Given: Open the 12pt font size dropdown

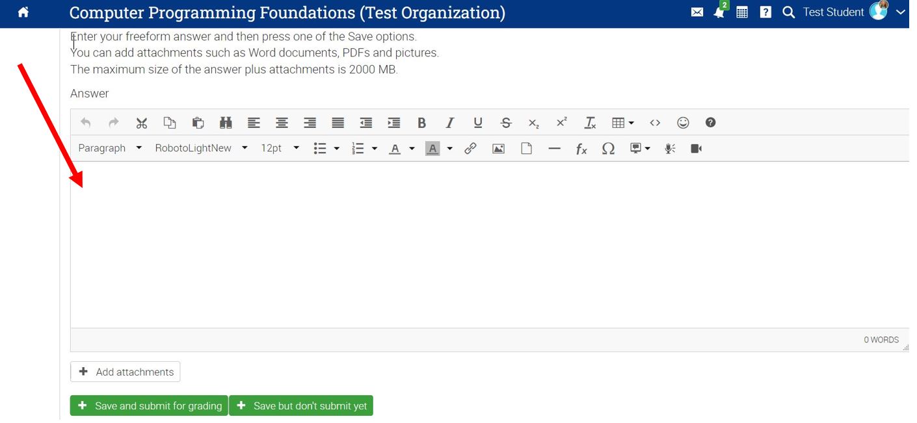Looking at the screenshot, I should [280, 148].
